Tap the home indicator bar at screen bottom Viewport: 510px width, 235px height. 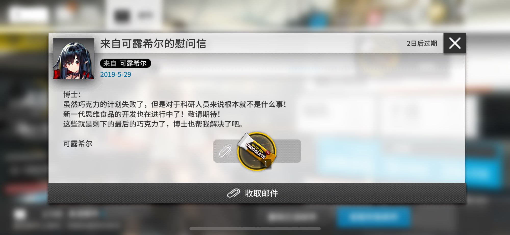click(255, 228)
